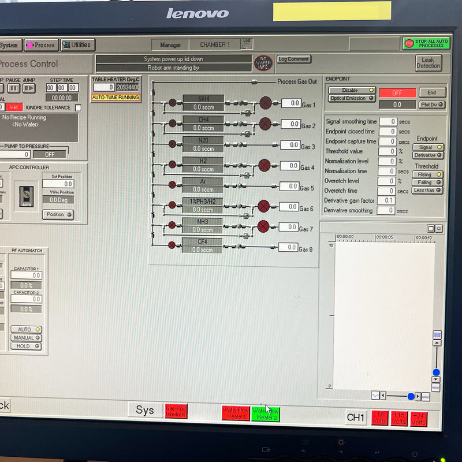Open the System menu

(10, 45)
